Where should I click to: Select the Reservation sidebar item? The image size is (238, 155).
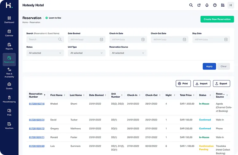click(x=9, y=60)
